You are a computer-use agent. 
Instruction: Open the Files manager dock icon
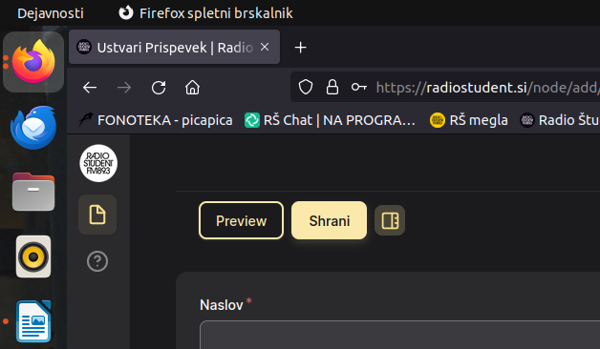[x=33, y=192]
